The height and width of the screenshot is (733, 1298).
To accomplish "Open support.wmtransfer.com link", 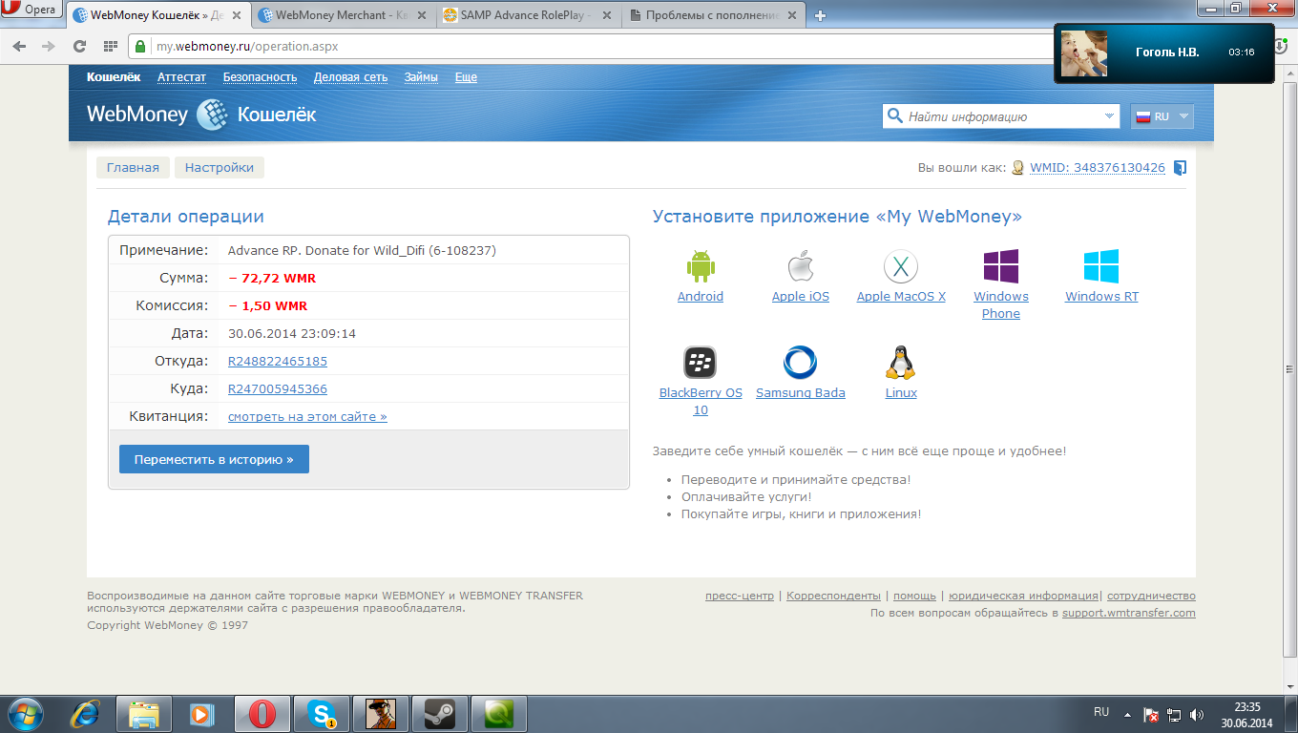I will coord(1129,613).
